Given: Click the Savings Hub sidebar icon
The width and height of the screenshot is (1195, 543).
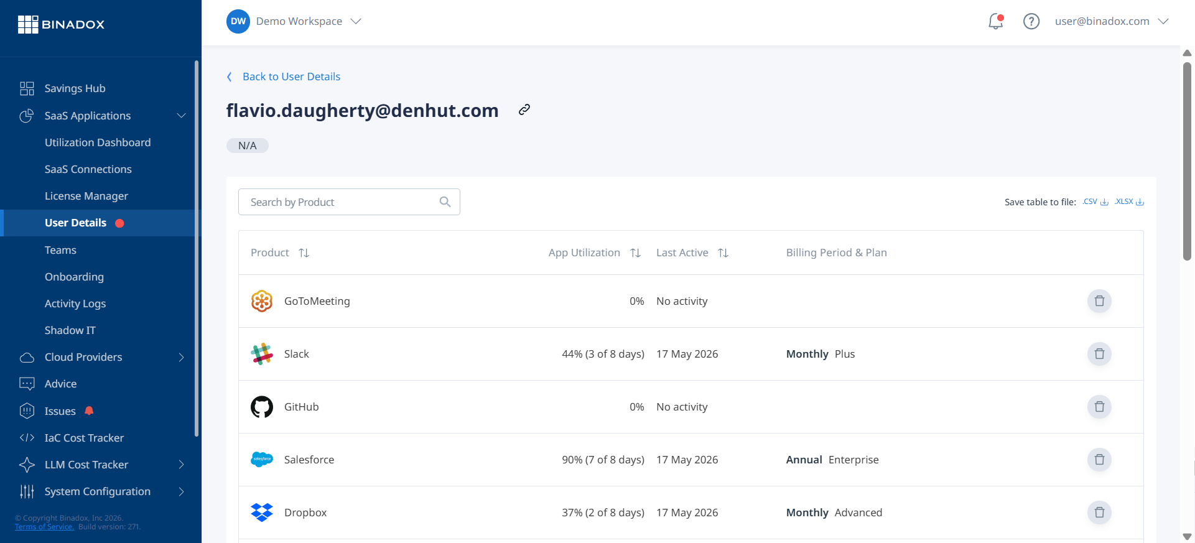Looking at the screenshot, I should (27, 88).
